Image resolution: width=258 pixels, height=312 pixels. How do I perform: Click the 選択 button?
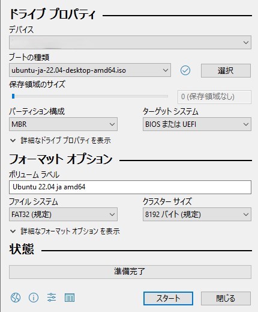click(x=226, y=70)
